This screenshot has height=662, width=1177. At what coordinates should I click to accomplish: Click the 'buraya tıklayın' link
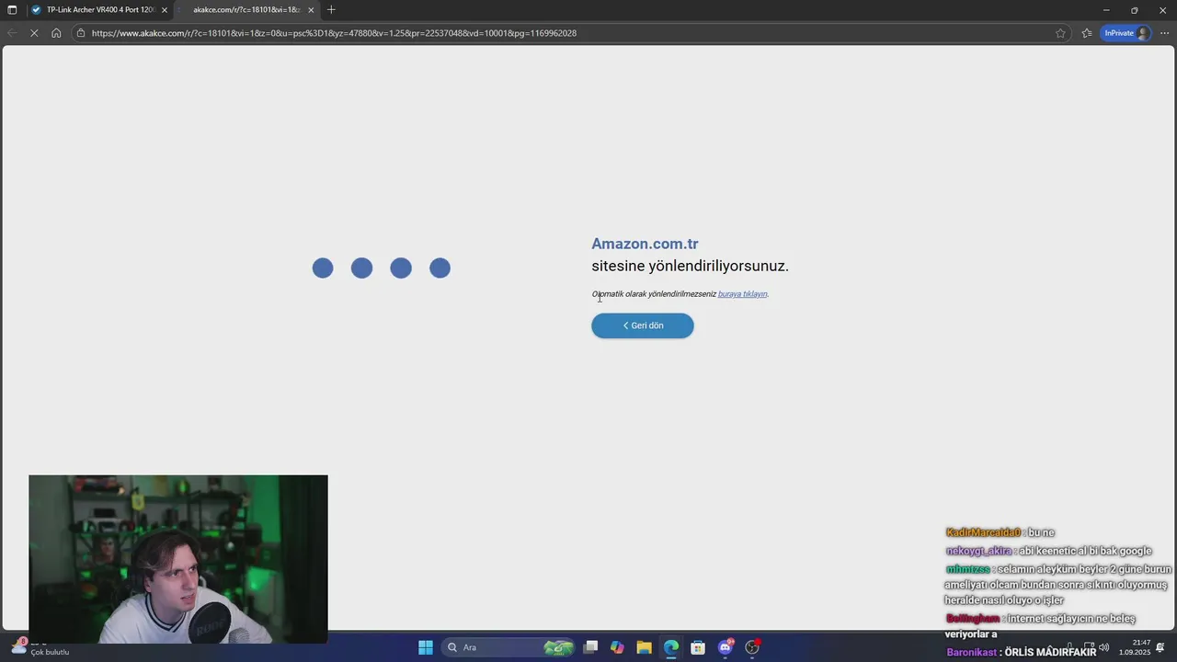[x=742, y=294]
